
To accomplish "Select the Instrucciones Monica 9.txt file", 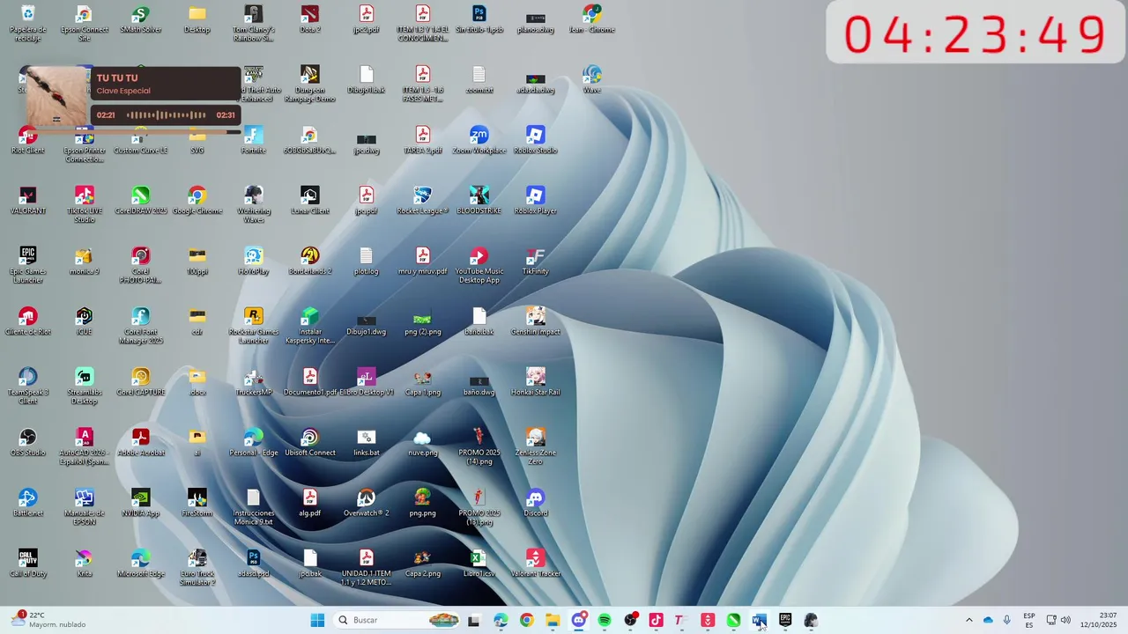I will [254, 507].
